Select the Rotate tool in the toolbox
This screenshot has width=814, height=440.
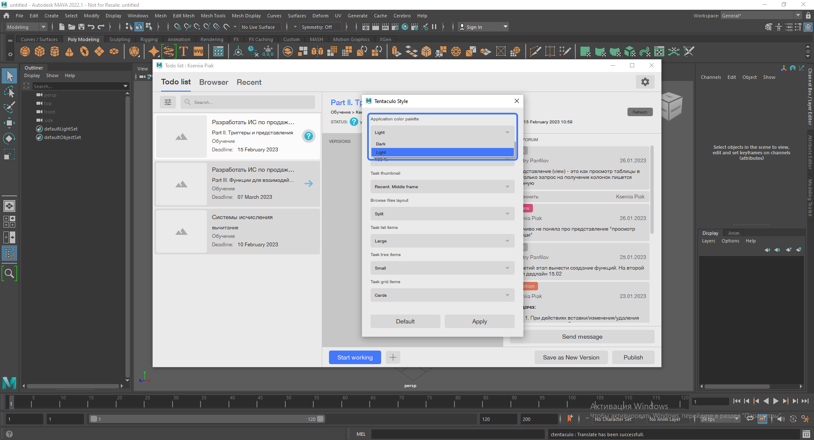[x=9, y=138]
